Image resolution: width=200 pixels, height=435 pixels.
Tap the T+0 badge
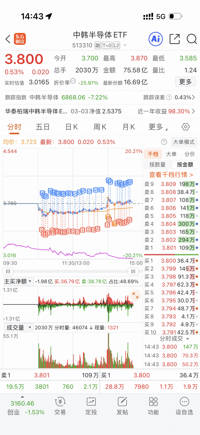click(x=107, y=46)
